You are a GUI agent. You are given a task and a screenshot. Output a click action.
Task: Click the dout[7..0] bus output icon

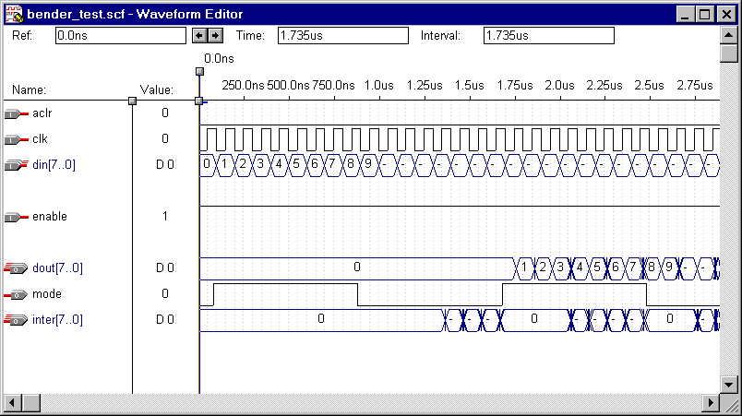click(x=16, y=268)
